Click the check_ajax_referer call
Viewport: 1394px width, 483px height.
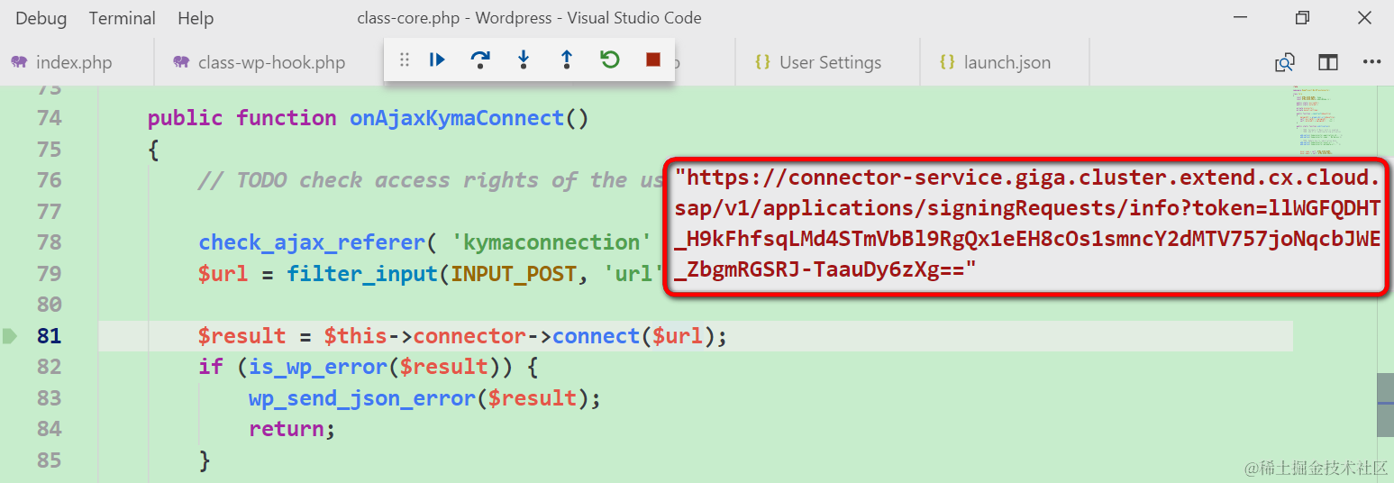pyautogui.click(x=311, y=242)
